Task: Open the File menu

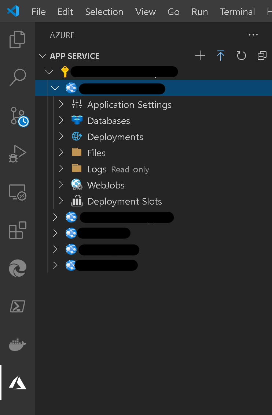Action: pos(39,12)
